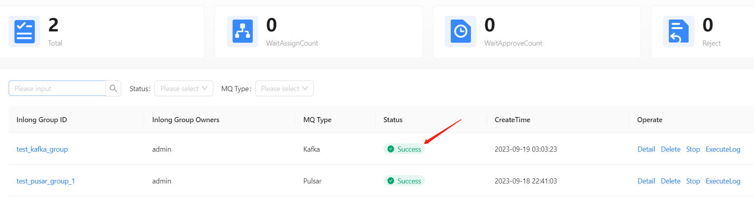Stop the test_pusar_group_1 group

[x=693, y=181]
